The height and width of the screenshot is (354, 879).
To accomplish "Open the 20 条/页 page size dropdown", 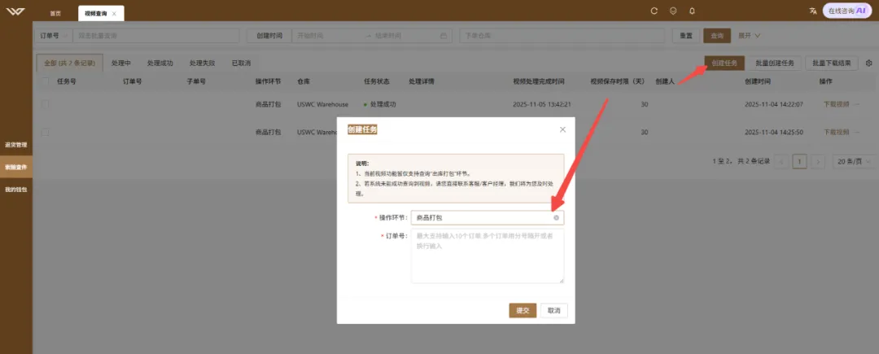I will pos(853,161).
